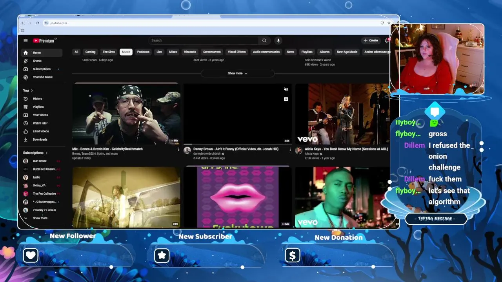Open watch History
Screen dimensions: 502x282
[42, 99]
